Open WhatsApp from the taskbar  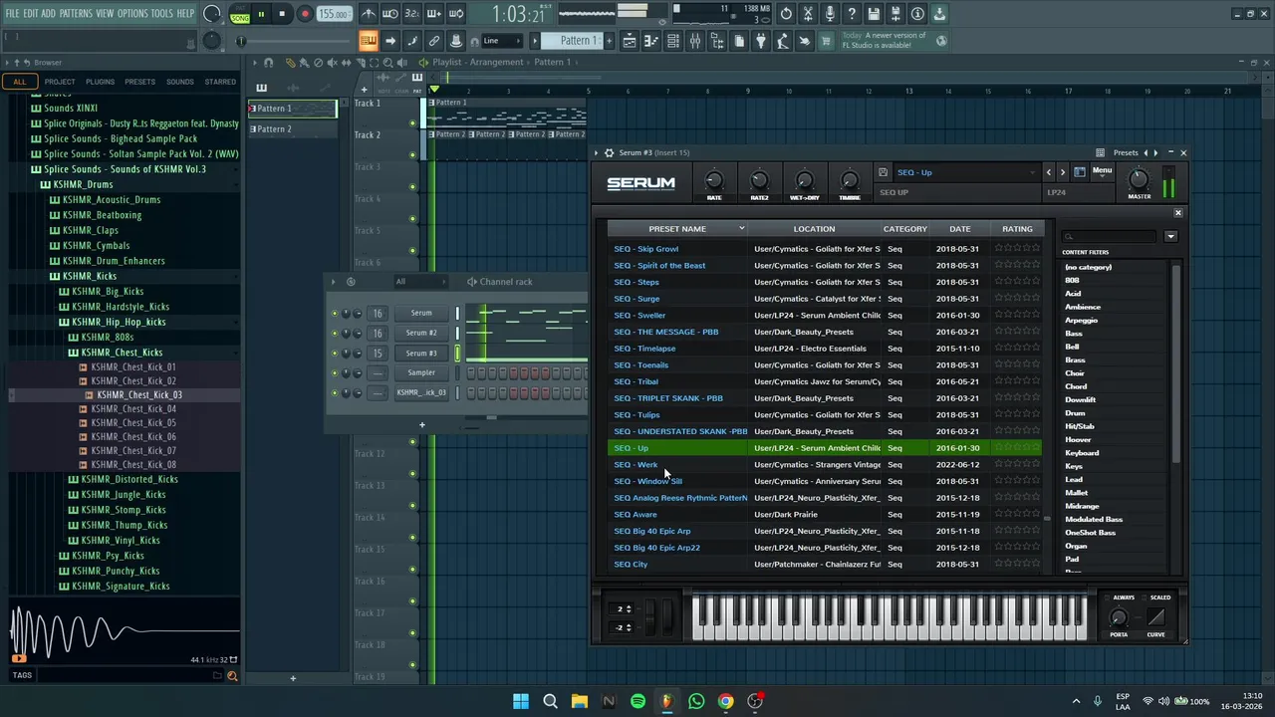click(696, 701)
